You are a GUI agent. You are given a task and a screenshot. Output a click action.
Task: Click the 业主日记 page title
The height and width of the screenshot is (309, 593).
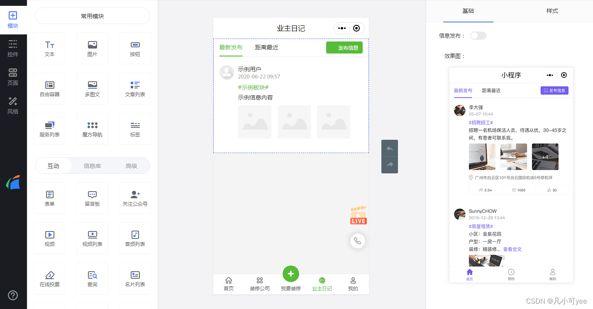point(291,28)
